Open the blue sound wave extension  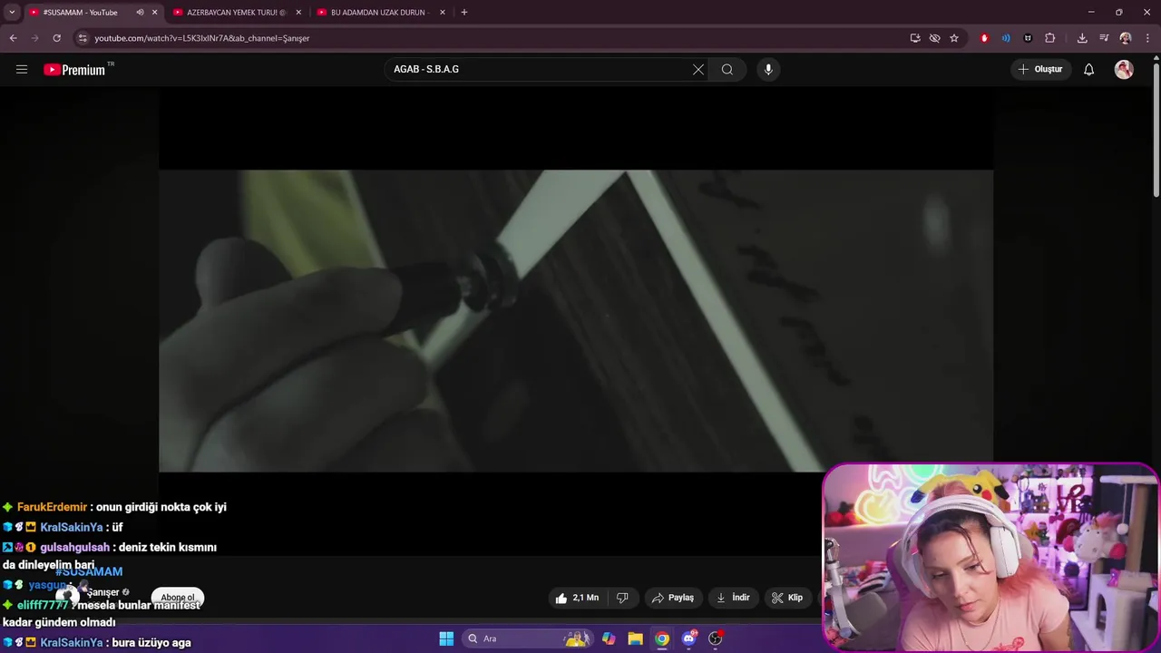click(x=1006, y=38)
